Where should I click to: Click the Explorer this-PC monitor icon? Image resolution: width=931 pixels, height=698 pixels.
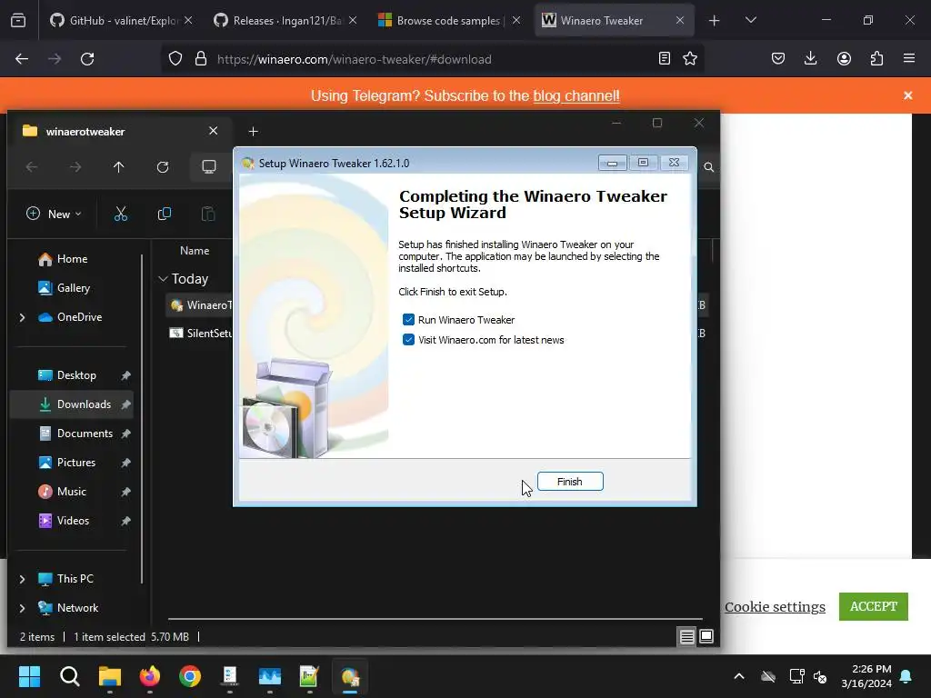[209, 167]
